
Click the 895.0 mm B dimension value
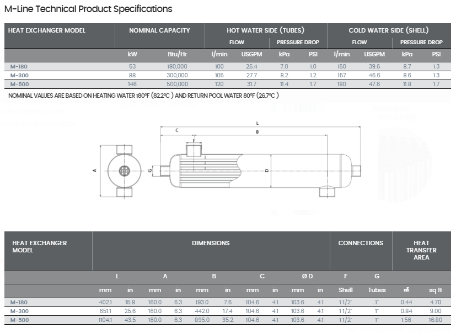click(x=202, y=320)
